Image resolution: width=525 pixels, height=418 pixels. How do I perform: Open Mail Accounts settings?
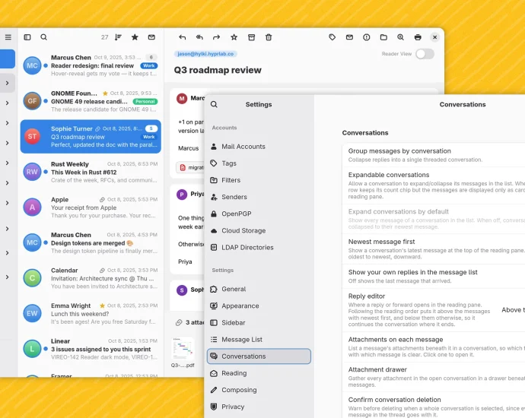(x=259, y=147)
